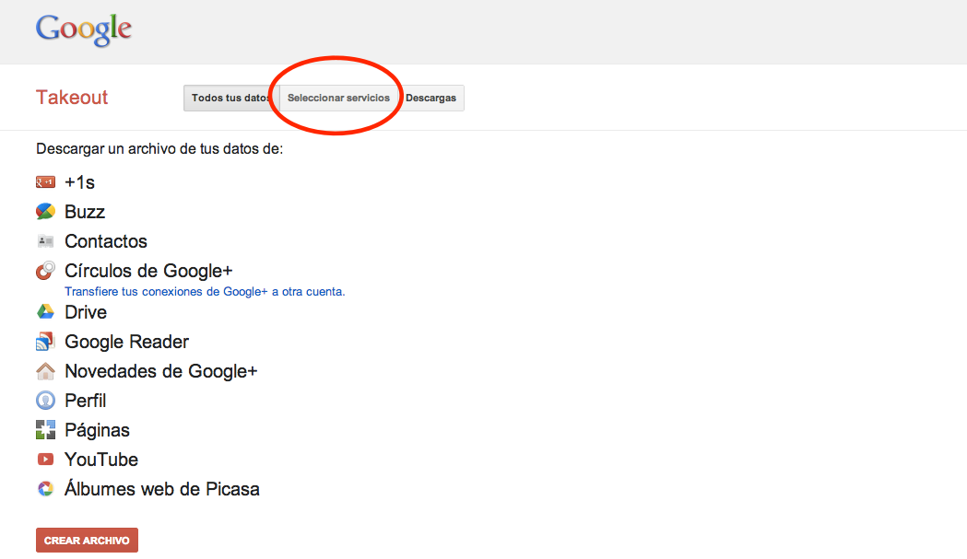Click the Páginas icon
The image size is (967, 559).
click(x=46, y=429)
